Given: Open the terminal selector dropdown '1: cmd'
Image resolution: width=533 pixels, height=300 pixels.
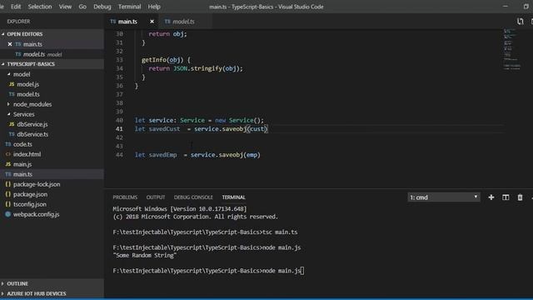Looking at the screenshot, I should point(444,197).
